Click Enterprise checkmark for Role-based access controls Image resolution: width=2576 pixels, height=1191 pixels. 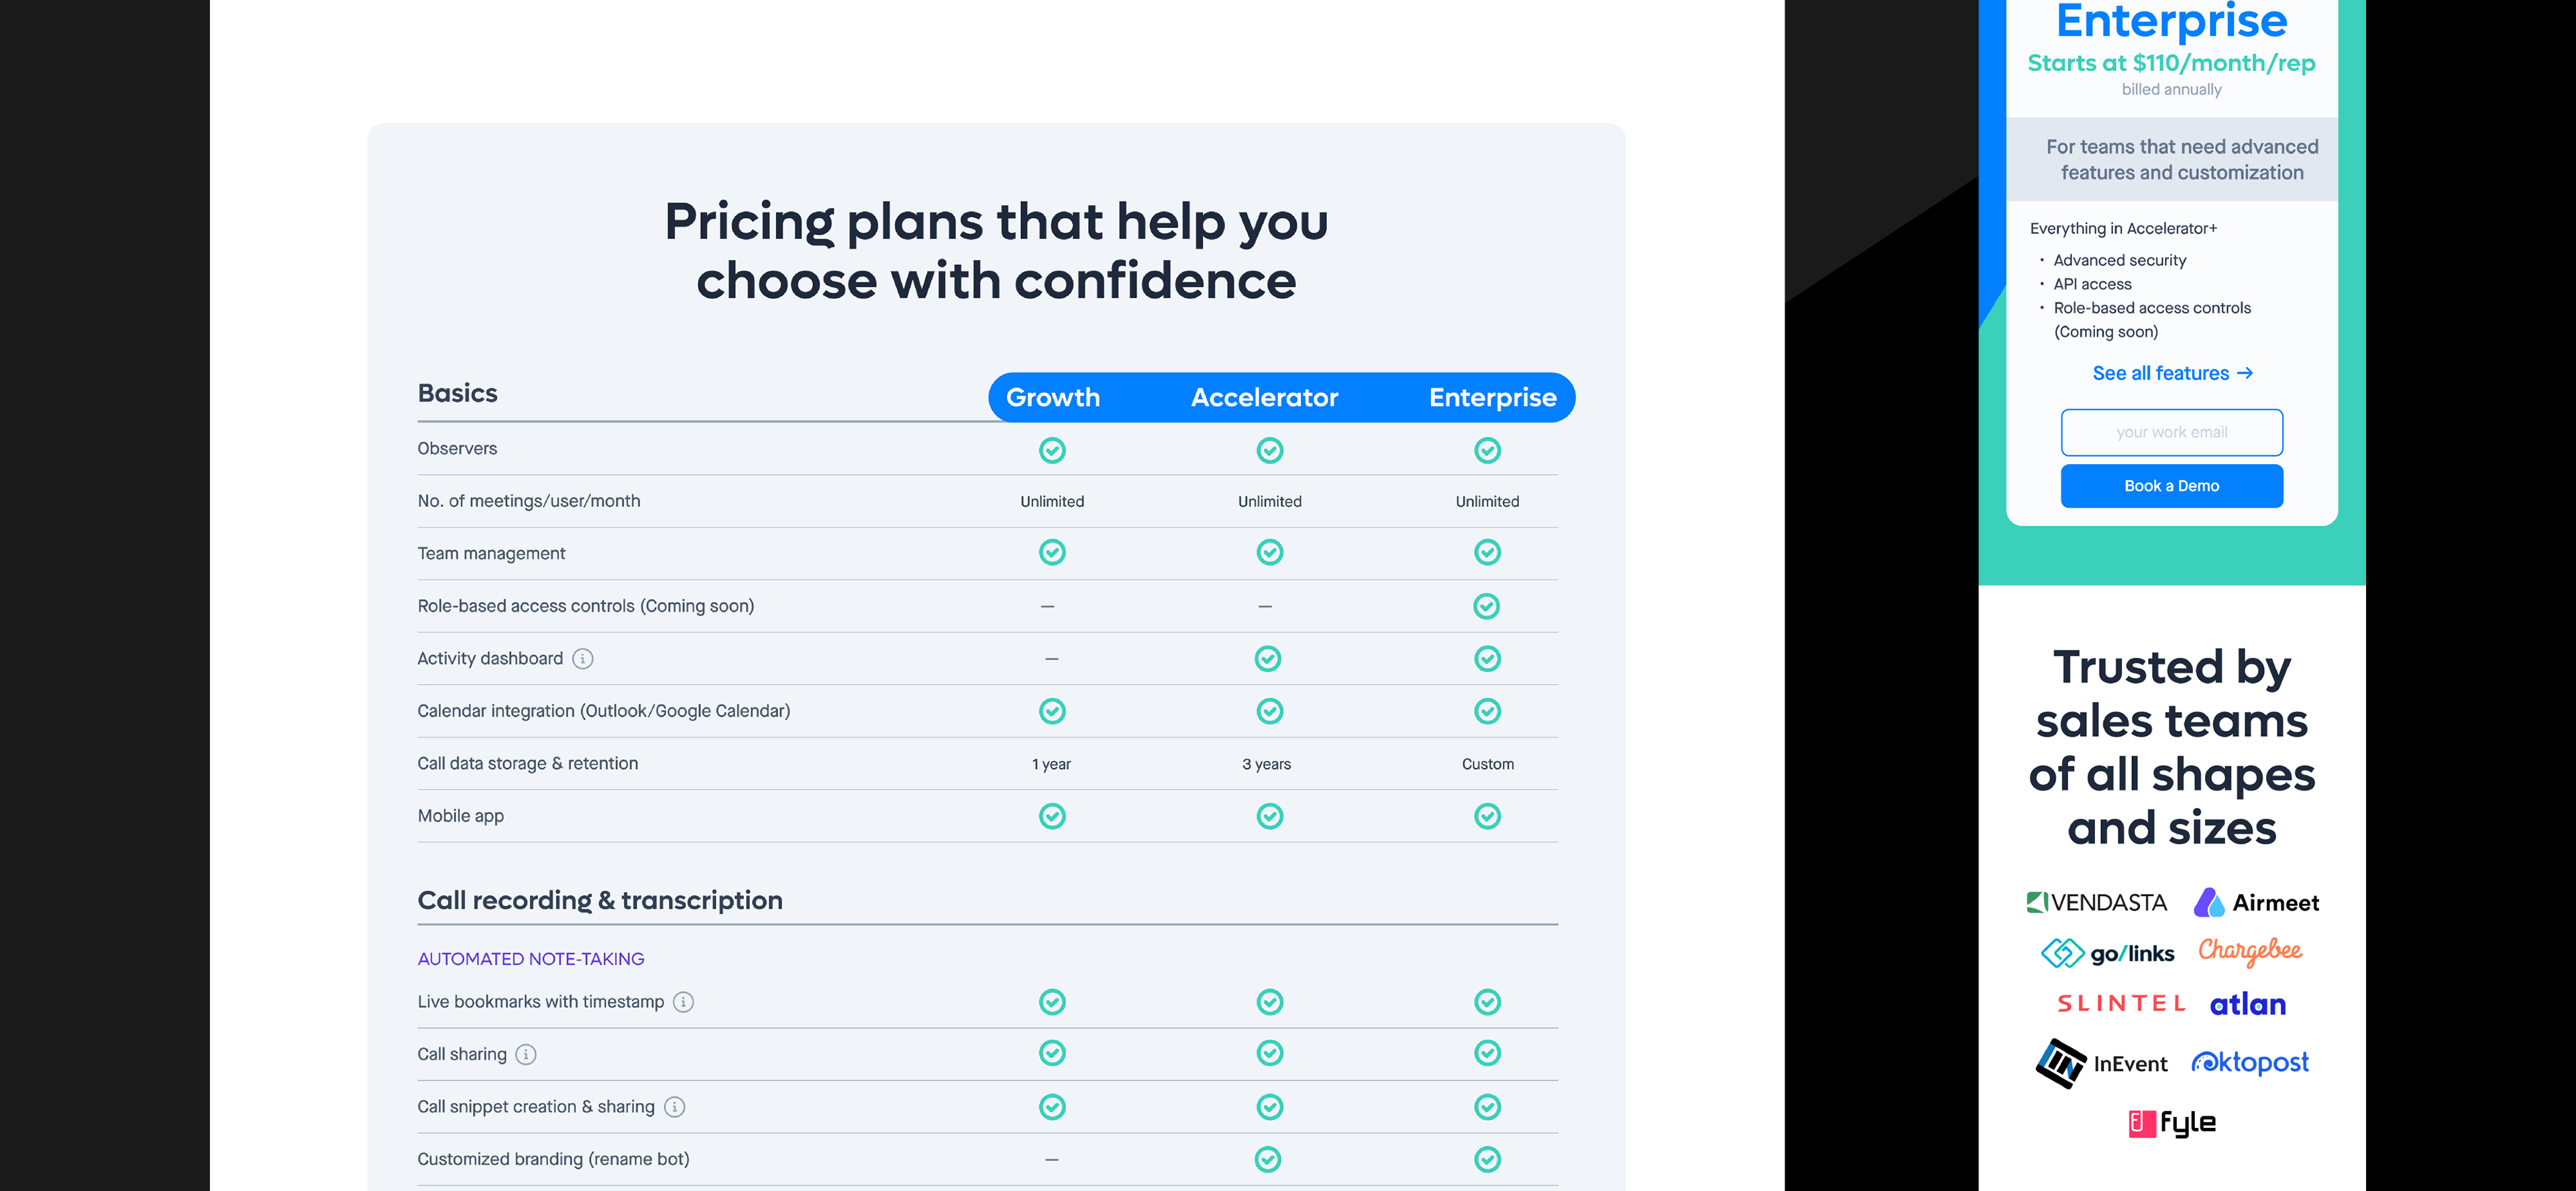point(1487,606)
